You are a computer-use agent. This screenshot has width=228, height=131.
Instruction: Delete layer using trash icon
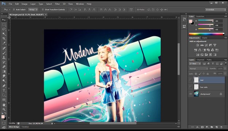[221, 127]
